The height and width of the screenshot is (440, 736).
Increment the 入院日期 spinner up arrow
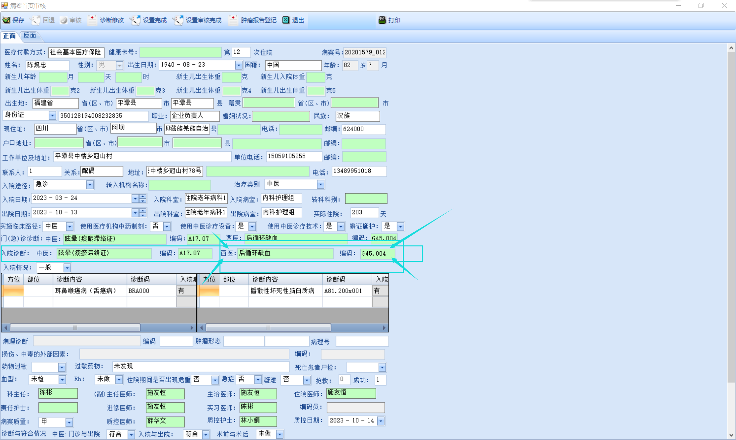(143, 196)
